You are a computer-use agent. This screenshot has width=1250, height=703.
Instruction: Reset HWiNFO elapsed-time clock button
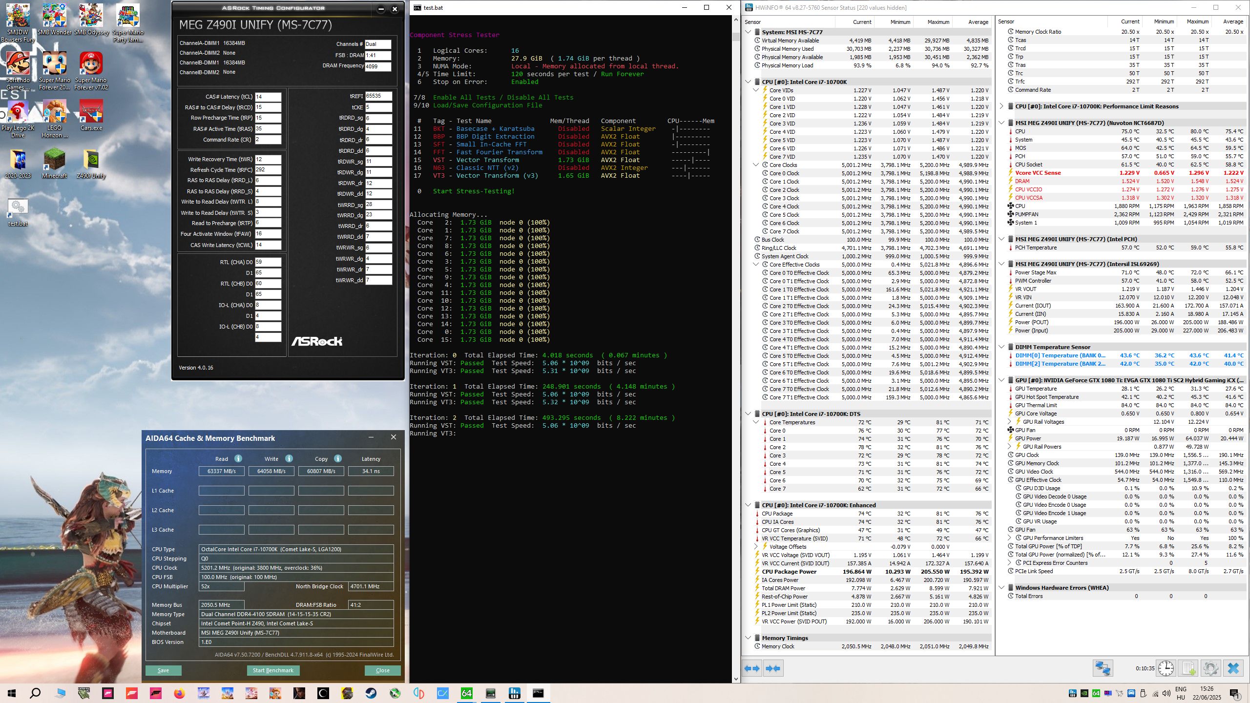1166,668
